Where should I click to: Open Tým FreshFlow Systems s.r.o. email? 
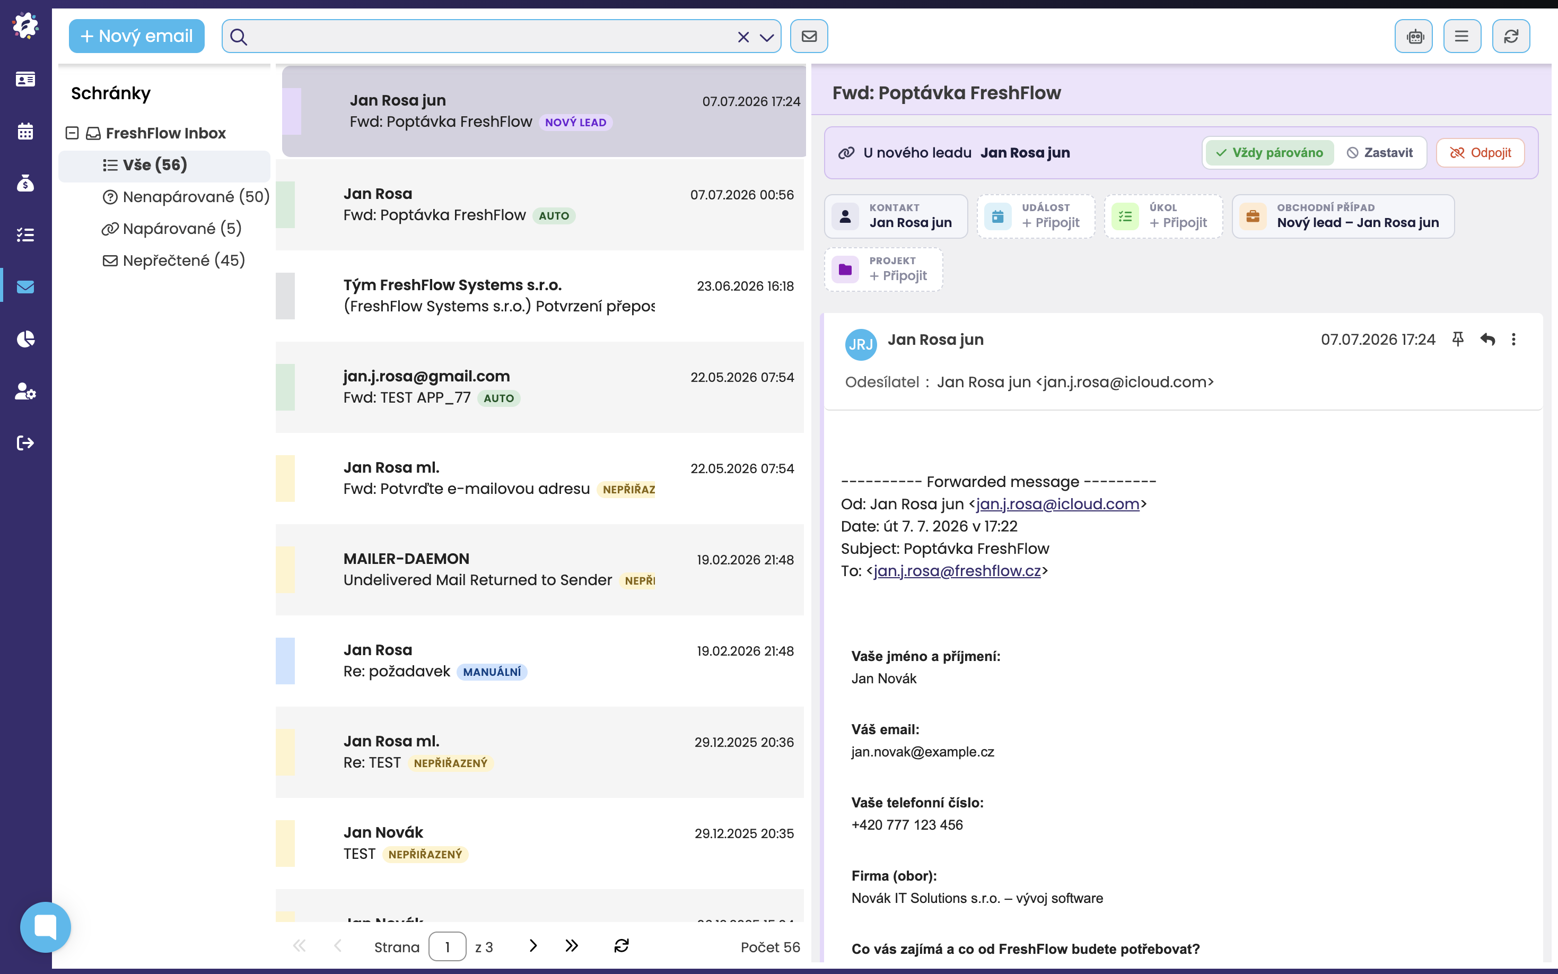coord(539,295)
